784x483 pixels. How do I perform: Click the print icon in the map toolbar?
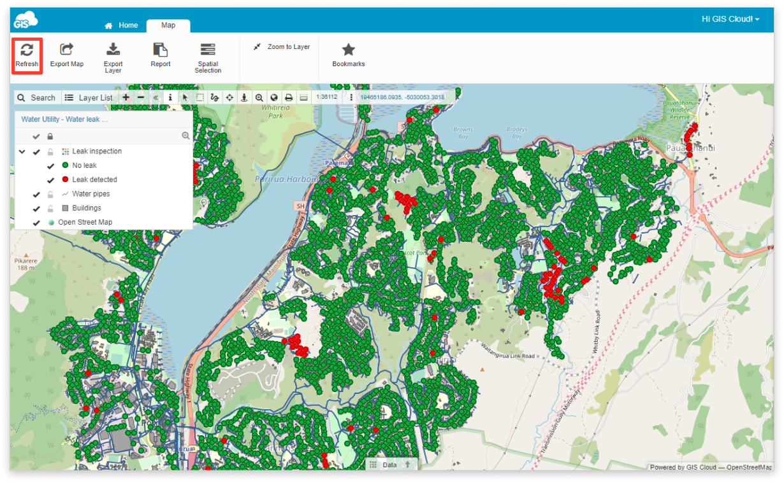289,97
